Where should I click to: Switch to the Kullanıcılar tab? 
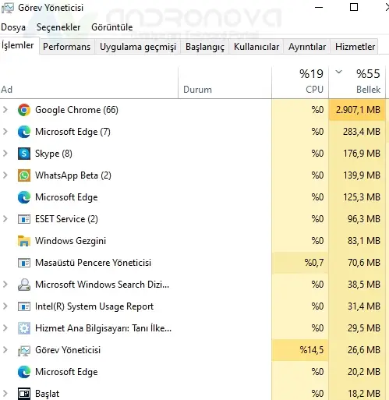256,47
